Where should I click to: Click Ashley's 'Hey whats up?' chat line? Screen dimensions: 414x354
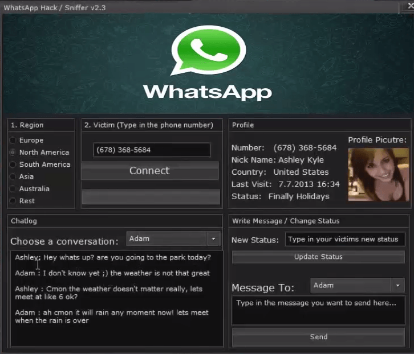[113, 257]
